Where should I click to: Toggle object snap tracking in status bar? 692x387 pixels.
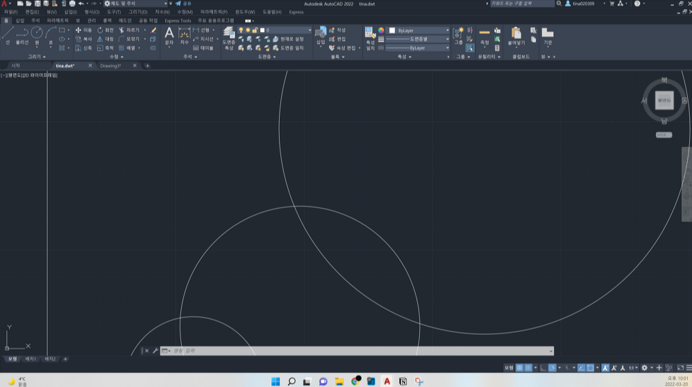[581, 368]
